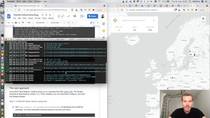
Task: Click the Update button in Streamr window
Action: 203,10
